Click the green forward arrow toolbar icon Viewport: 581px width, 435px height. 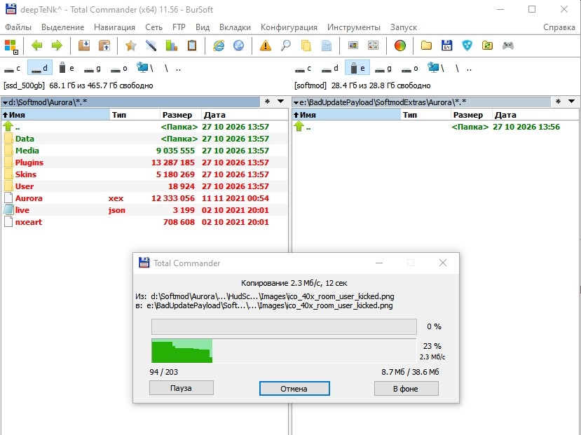click(57, 46)
